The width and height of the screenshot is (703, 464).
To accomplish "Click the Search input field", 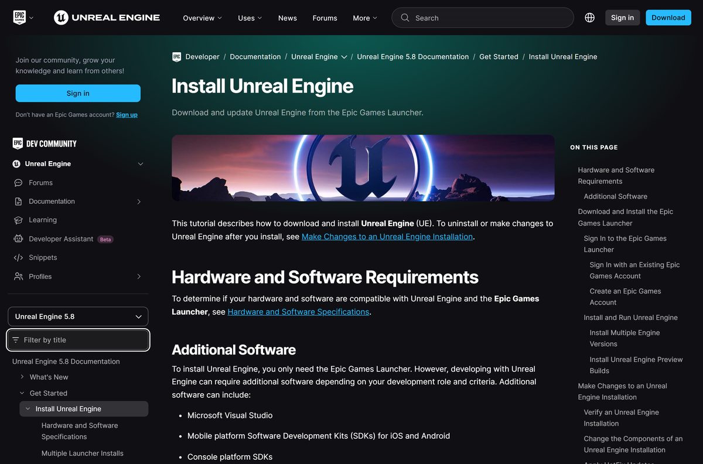I will tap(483, 18).
